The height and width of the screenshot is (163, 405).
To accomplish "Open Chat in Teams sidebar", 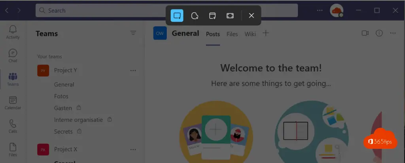I will pos(13,56).
